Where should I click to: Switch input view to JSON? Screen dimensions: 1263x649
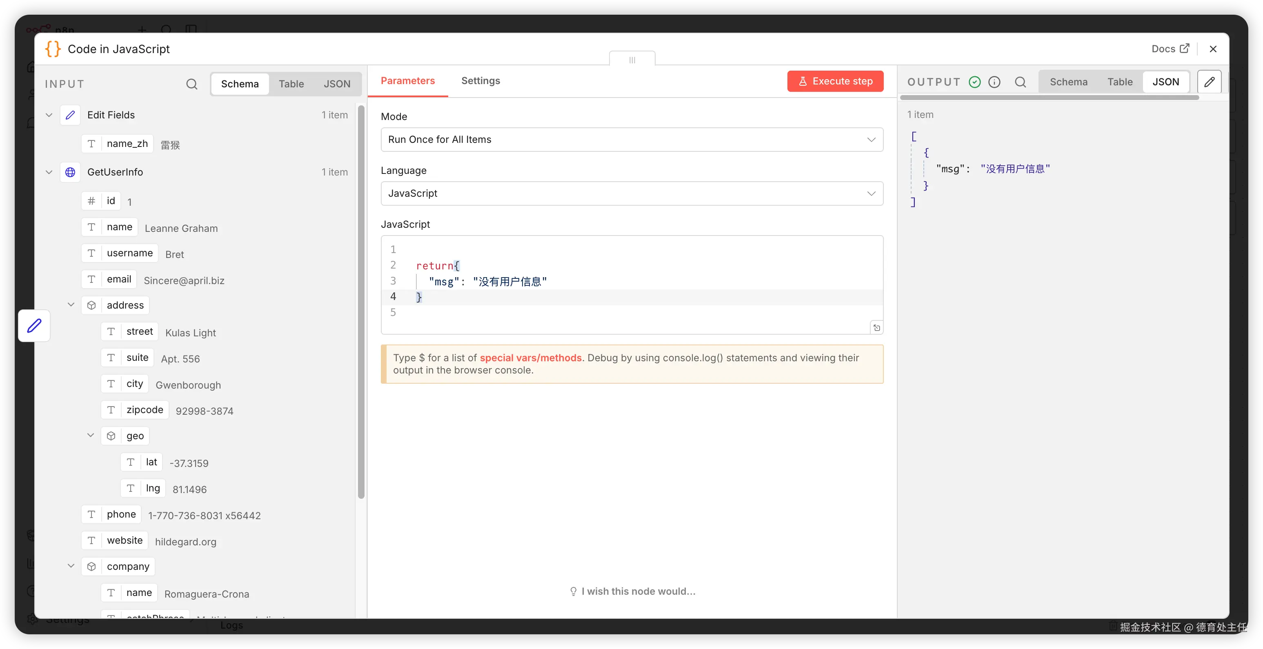(x=337, y=84)
